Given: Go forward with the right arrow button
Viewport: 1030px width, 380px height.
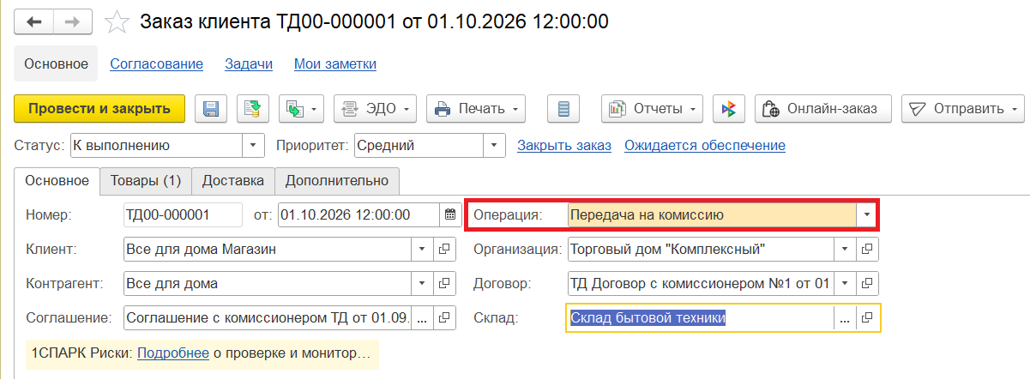Looking at the screenshot, I should [74, 21].
